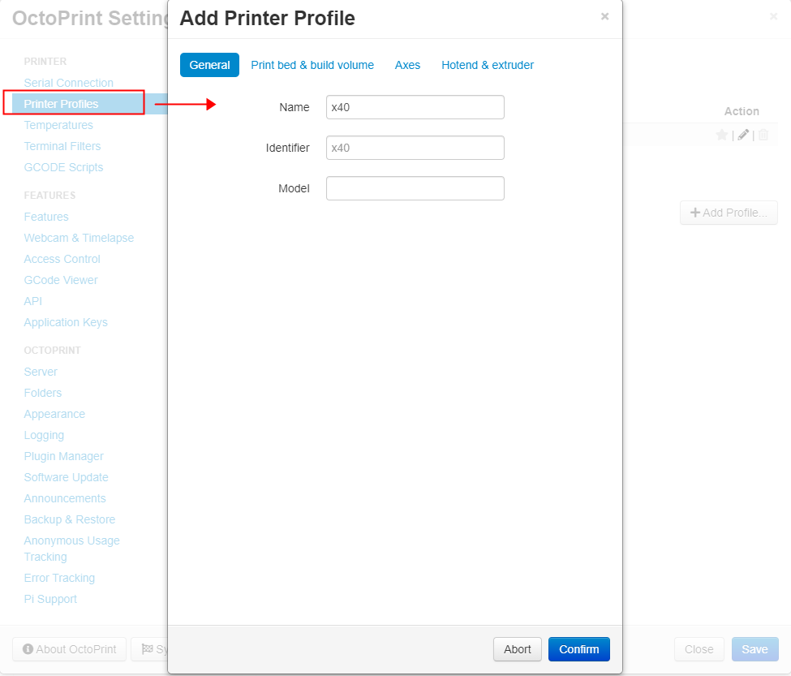Click the star icon to set default profile
The height and width of the screenshot is (676, 791).
pos(722,135)
